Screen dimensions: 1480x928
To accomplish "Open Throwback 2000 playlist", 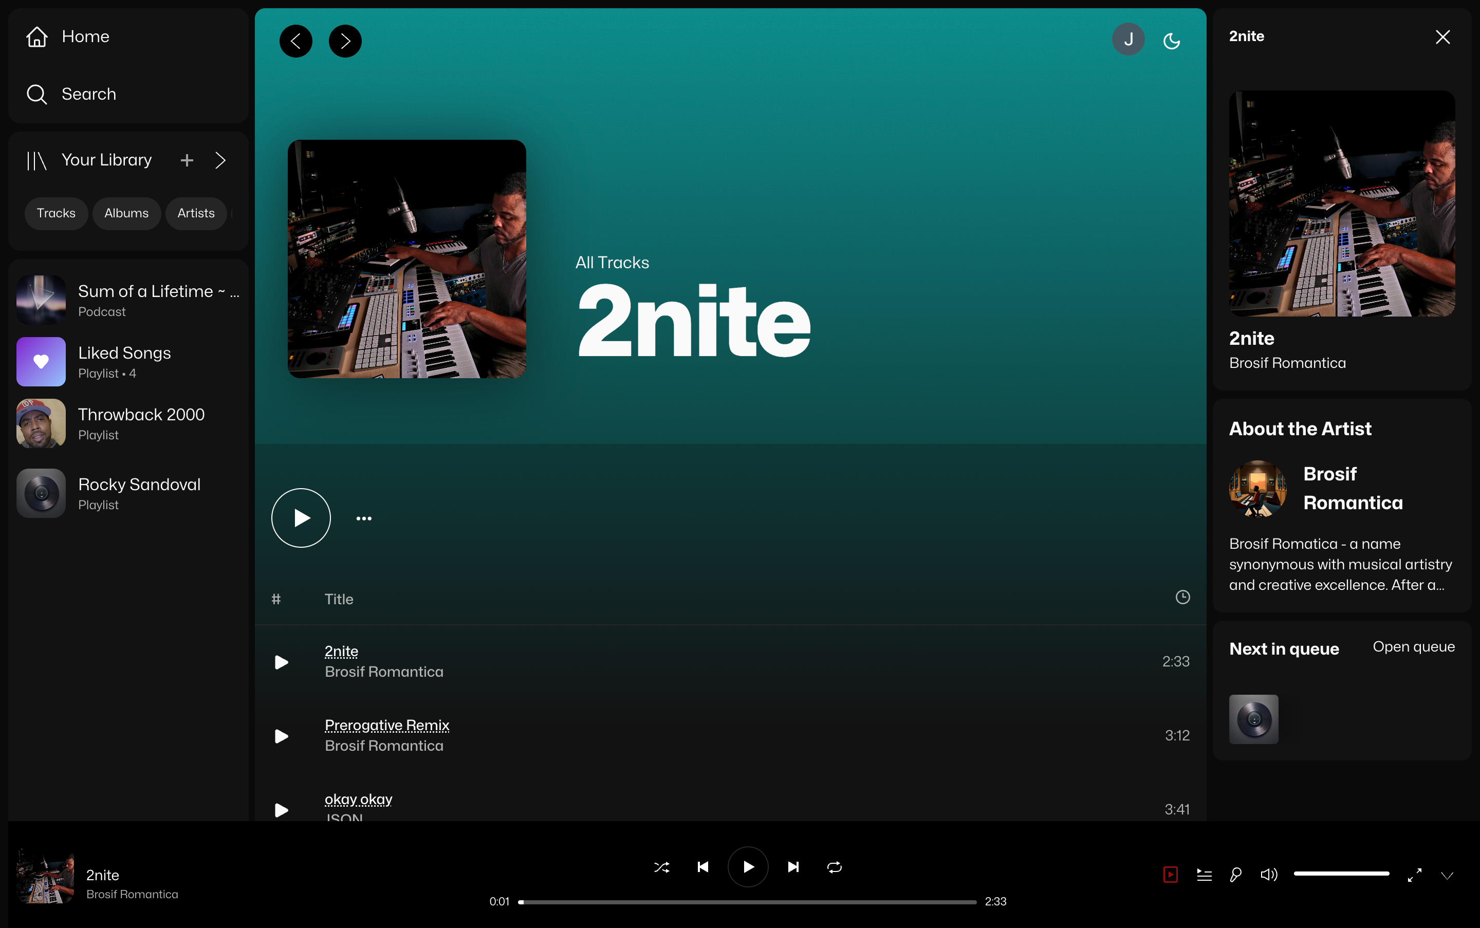I will [x=128, y=423].
